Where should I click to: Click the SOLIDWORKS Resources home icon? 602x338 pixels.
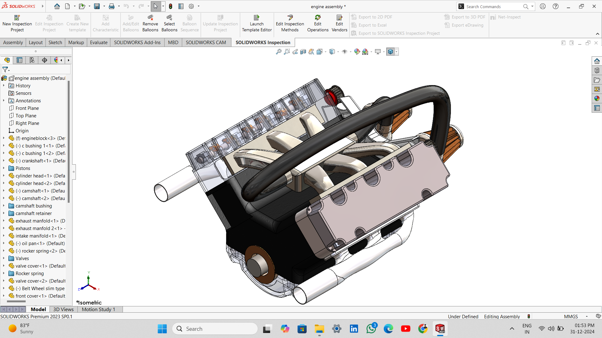[597, 61]
